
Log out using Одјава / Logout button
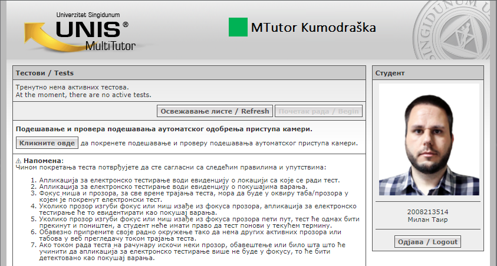pos(427,242)
